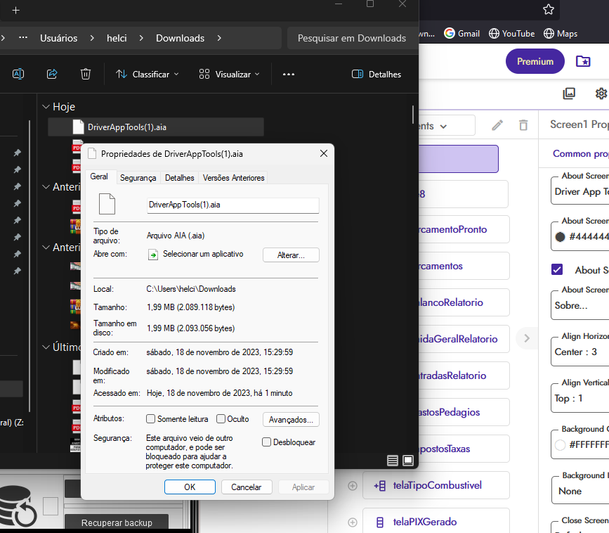Collapse the Hoje group chevron
609x533 pixels.
(46, 107)
